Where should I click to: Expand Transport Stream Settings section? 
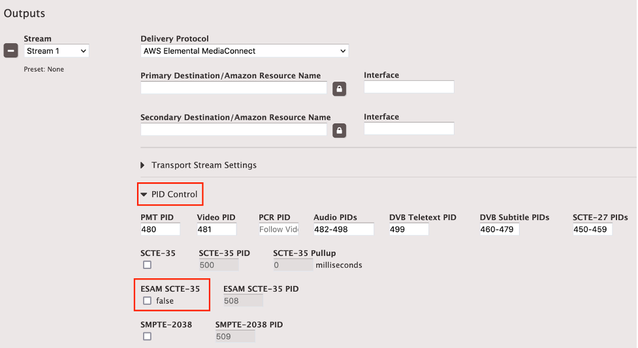pyautogui.click(x=199, y=165)
